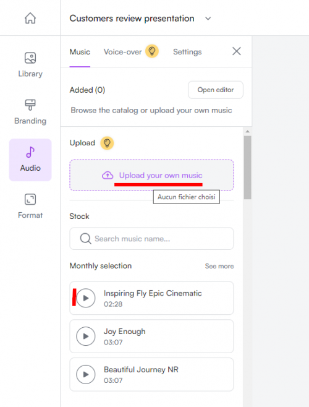Click the Monthly selection heading
Viewport: 309px width, 407px height.
coord(100,266)
